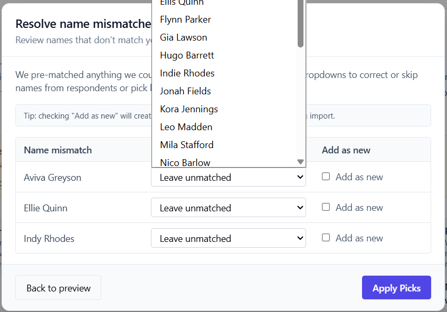Check 'Add as new' for Aviva Greyson
447x312 pixels.
click(x=327, y=177)
